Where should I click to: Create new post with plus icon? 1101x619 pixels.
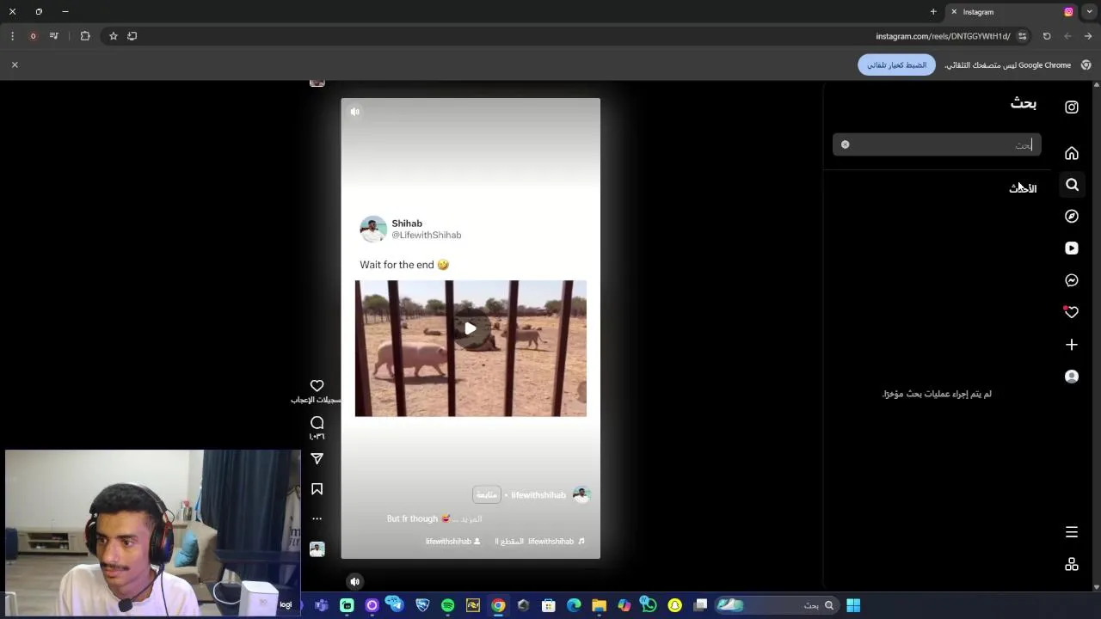(x=1072, y=345)
